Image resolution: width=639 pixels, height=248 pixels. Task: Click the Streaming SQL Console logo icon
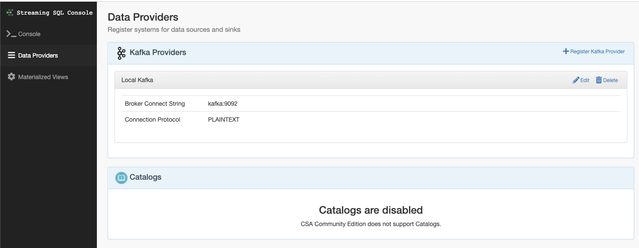(x=10, y=13)
